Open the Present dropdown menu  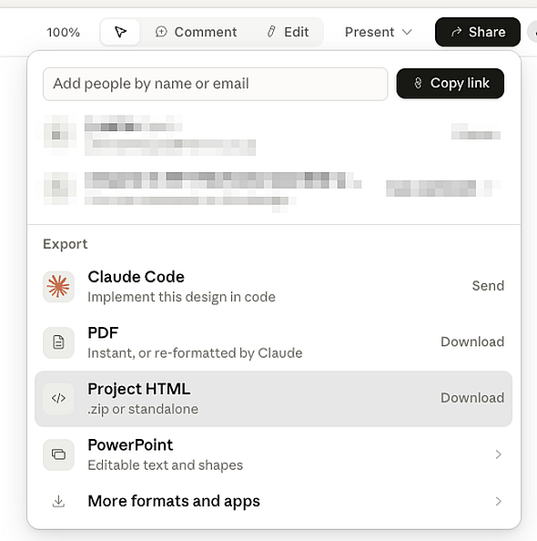point(379,32)
